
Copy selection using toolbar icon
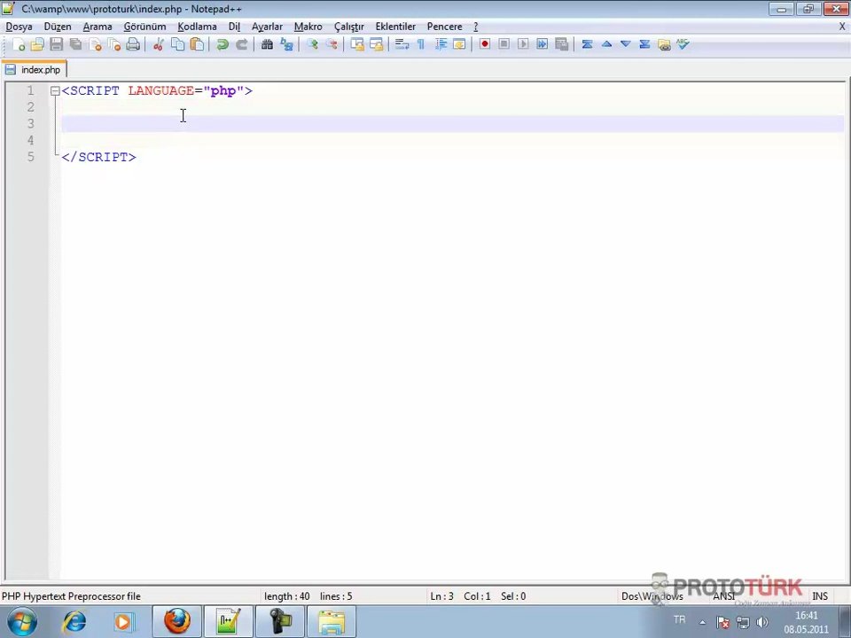click(177, 44)
